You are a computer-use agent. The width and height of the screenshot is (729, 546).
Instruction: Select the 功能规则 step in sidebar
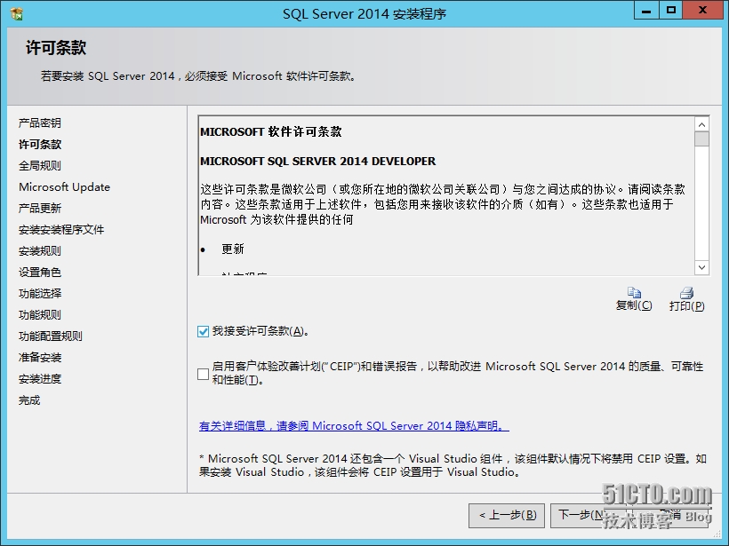40,315
